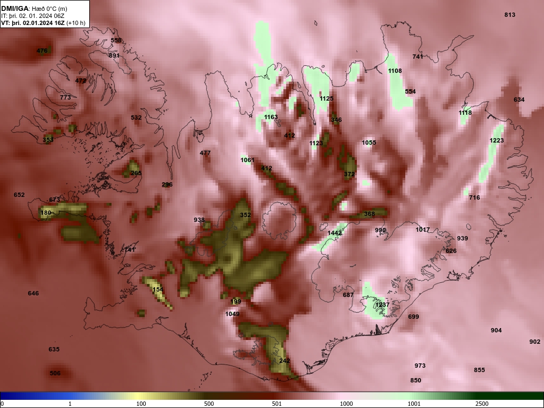Click the 472 height label
The image size is (544, 408).
tap(81, 81)
